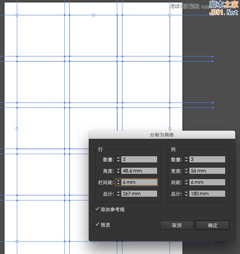Screen dimensions: 240x254
Task: Click the stepper arrows beside 高度
Action: point(118,171)
